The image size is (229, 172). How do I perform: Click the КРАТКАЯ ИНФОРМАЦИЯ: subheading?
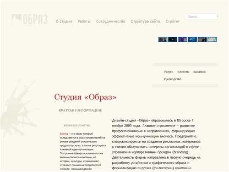pyautogui.click(x=80, y=111)
